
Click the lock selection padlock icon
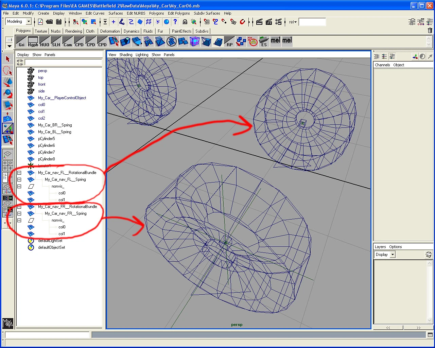click(x=185, y=22)
